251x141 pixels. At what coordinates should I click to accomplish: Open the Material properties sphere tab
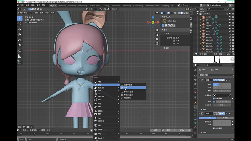pyautogui.click(x=195, y=128)
